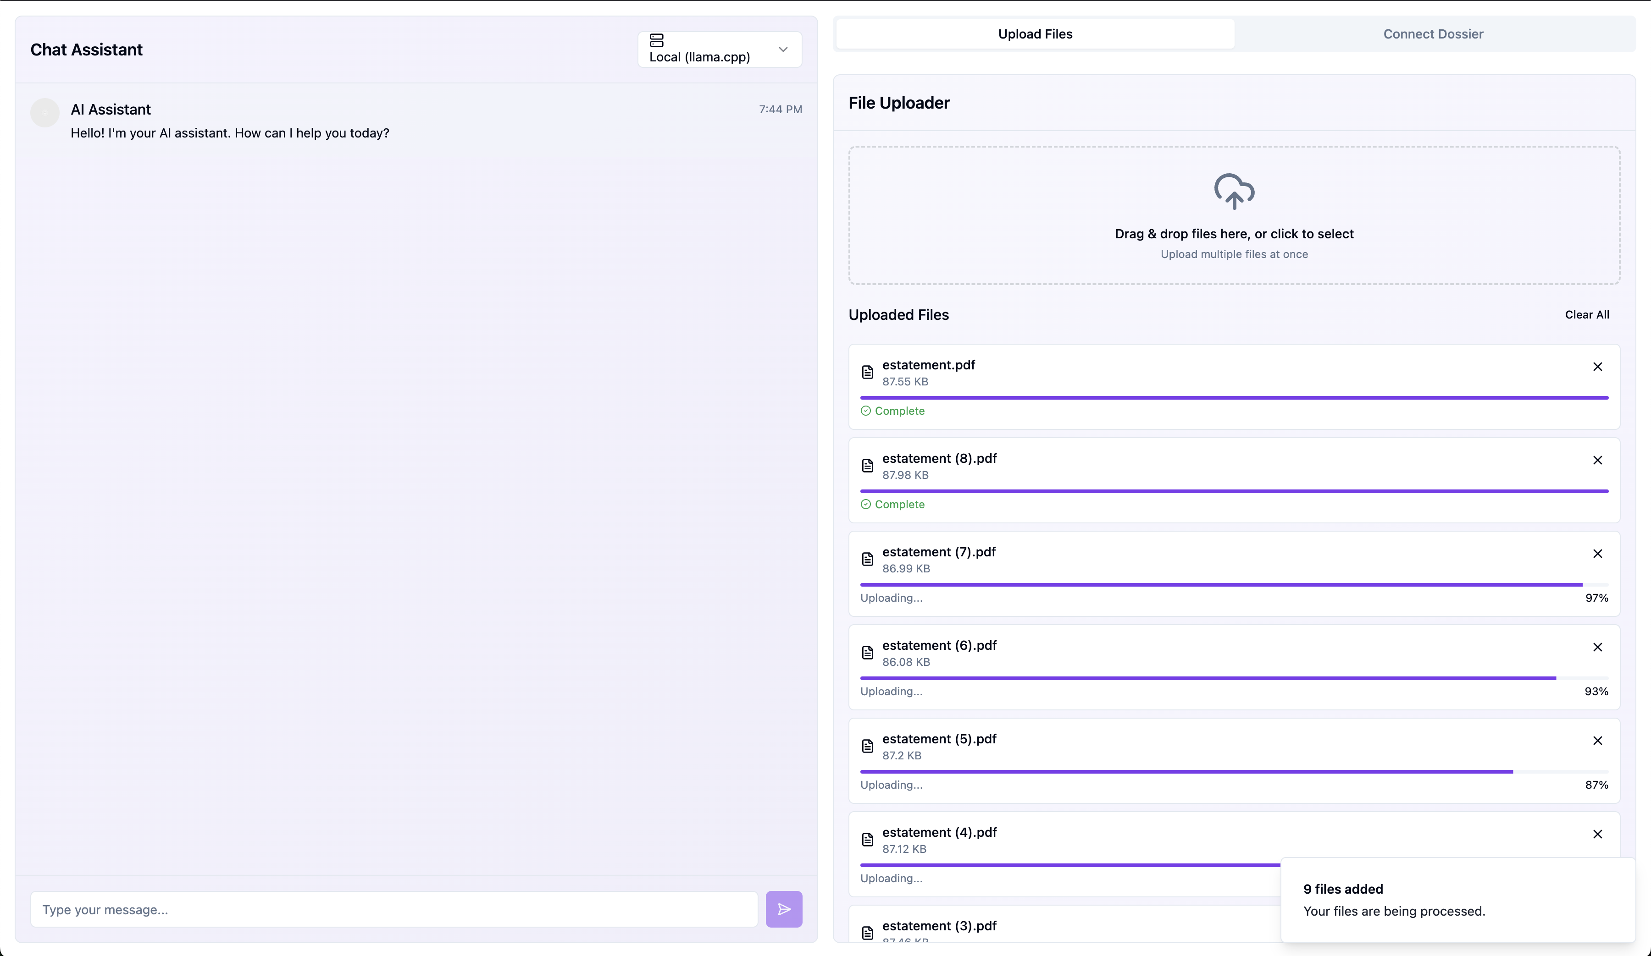The width and height of the screenshot is (1651, 956).
Task: Click the estatement (8).pdf file name
Action: click(940, 458)
